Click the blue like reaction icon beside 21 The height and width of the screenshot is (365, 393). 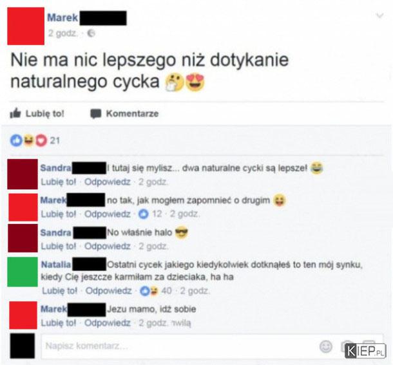coord(16,140)
